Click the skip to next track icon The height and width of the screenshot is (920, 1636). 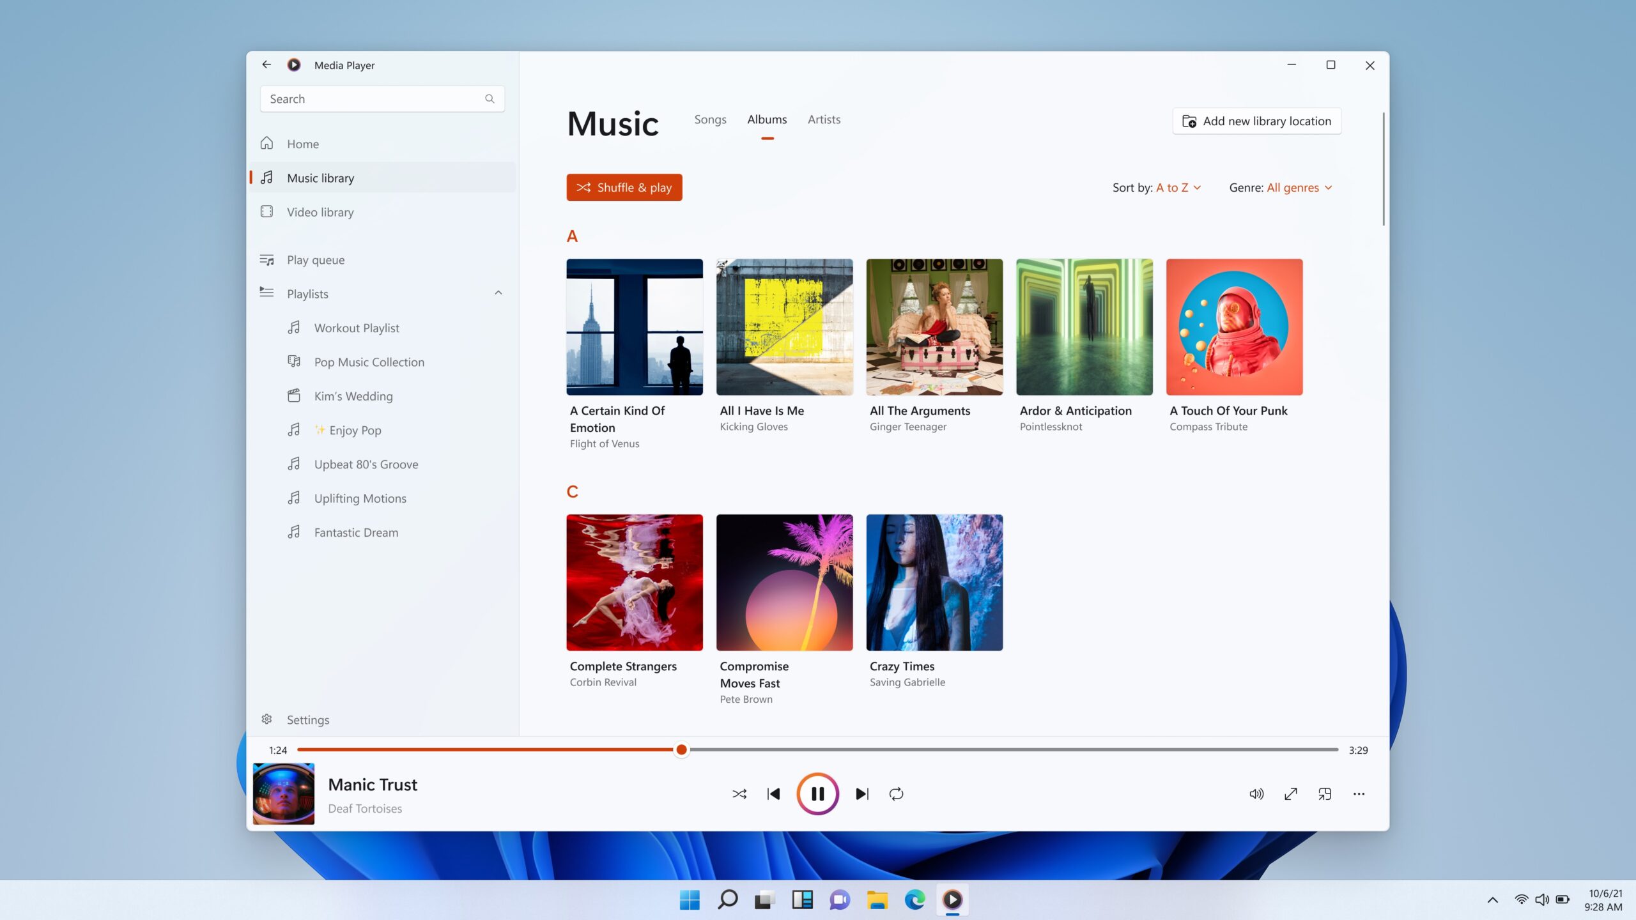[862, 793]
